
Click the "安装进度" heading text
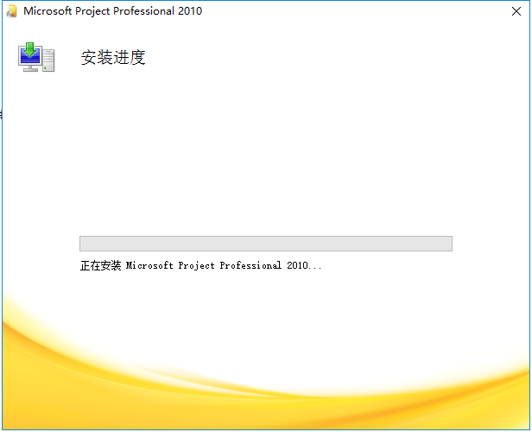(113, 57)
